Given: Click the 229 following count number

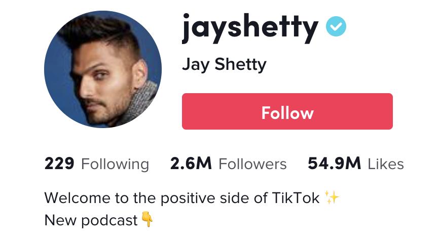Looking at the screenshot, I should tap(59, 164).
